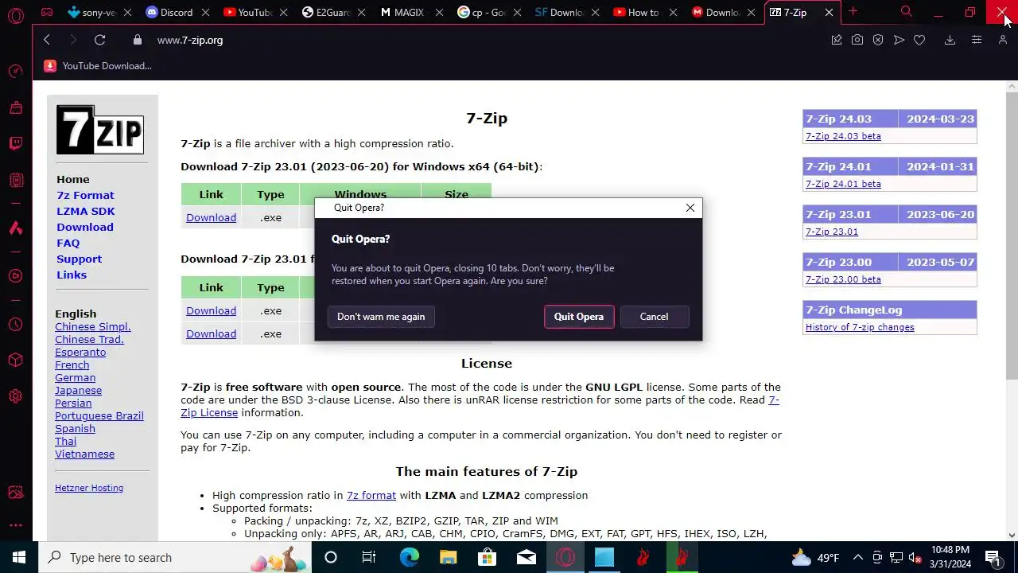
Task: Click Quit Opera button in dialog
Action: (x=578, y=317)
